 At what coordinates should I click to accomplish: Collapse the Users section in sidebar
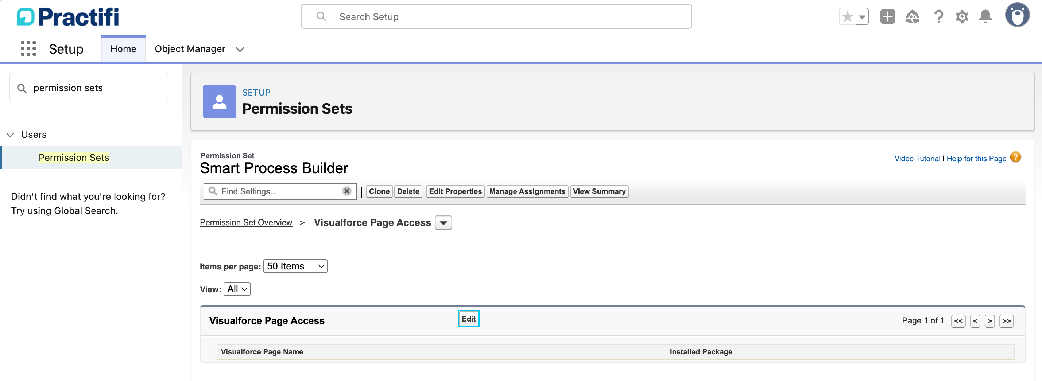click(x=11, y=135)
